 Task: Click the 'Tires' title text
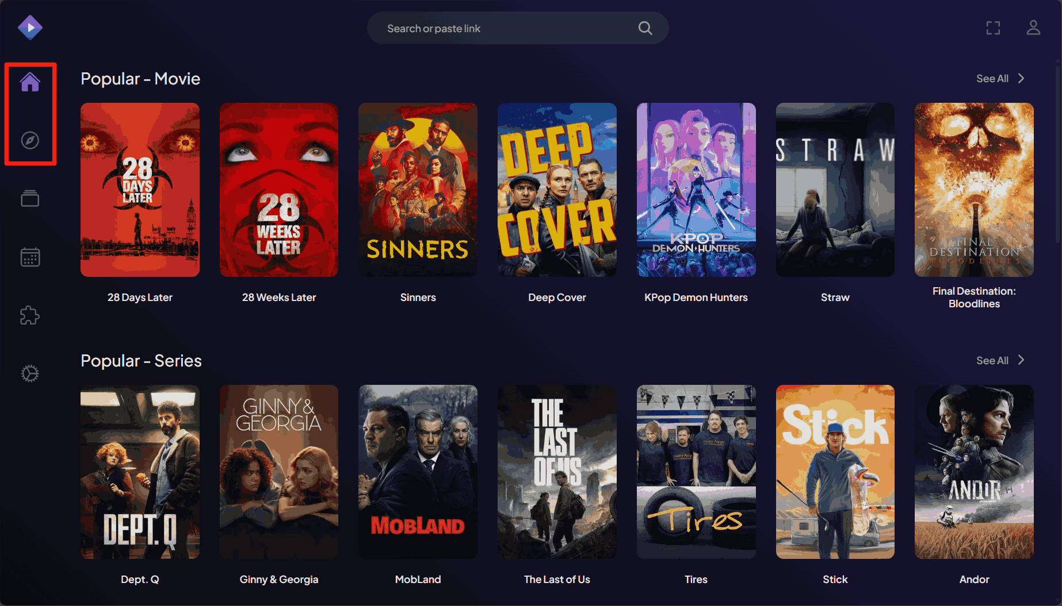[696, 580]
